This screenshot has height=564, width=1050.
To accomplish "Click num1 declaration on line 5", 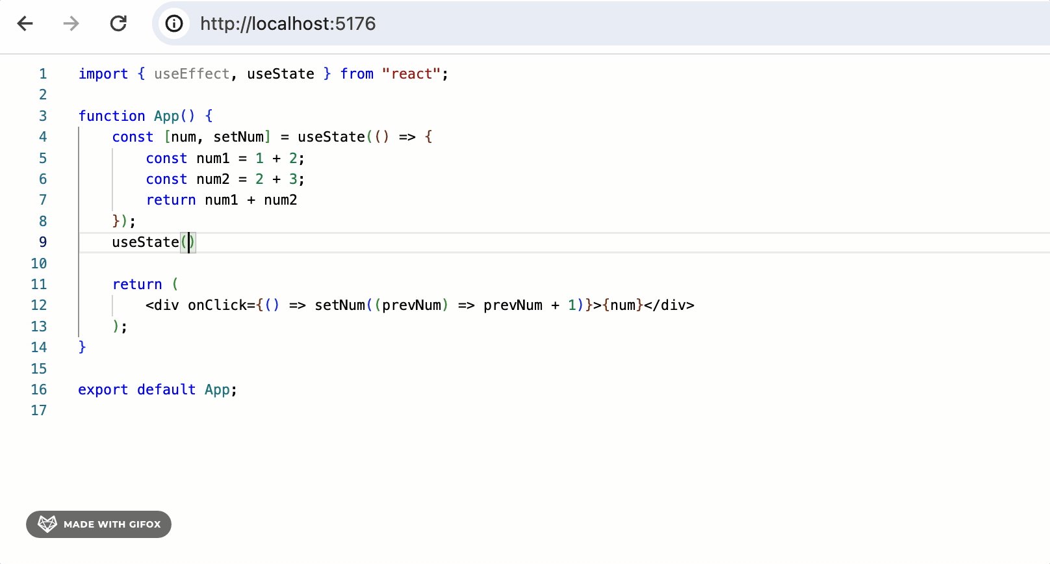I will point(213,159).
